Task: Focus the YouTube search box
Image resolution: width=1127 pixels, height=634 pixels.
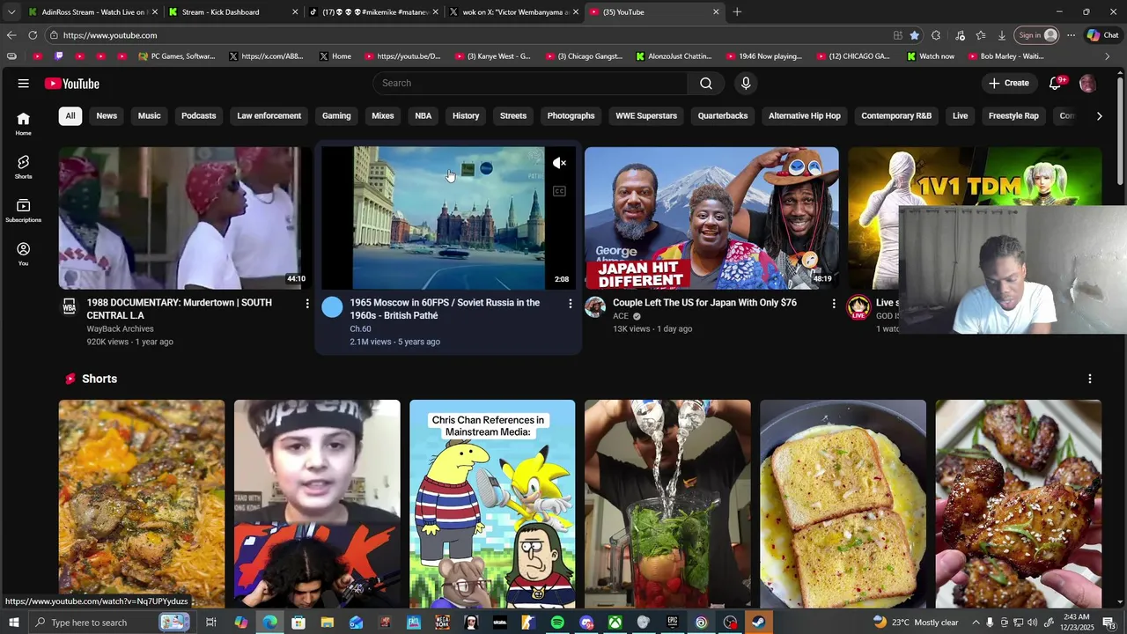Action: pyautogui.click(x=531, y=83)
